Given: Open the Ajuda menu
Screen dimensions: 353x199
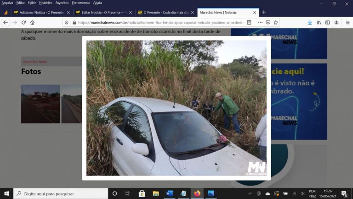Looking at the screenshot, I should pos(97,3).
